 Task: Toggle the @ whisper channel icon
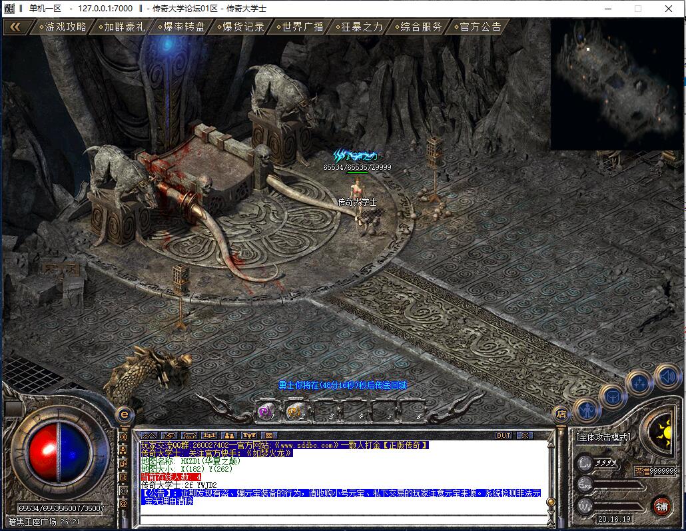pyautogui.click(x=123, y=504)
